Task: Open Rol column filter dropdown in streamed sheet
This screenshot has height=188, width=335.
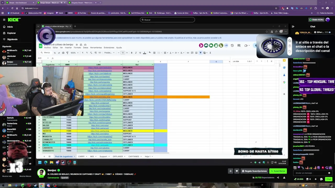Action: point(152,64)
